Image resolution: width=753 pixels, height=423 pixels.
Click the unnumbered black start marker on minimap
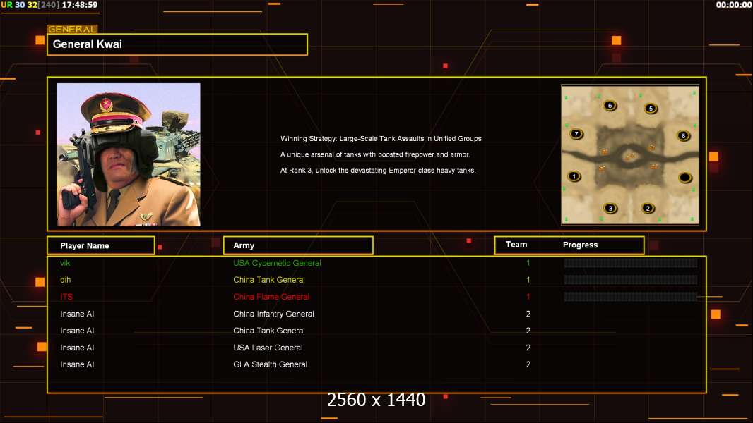tap(684, 178)
